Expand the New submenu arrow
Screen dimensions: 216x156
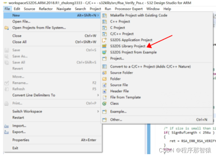[x=98, y=15]
